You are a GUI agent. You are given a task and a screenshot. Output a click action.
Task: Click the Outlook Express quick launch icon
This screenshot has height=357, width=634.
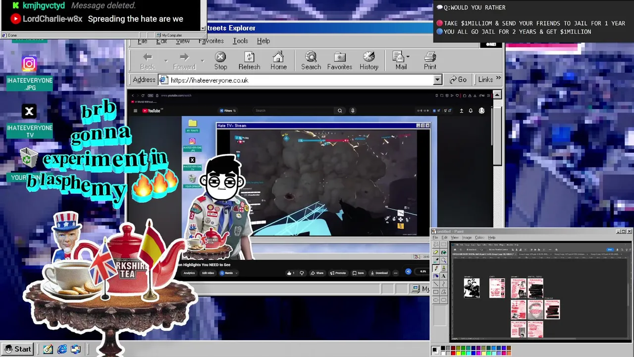tap(75, 349)
